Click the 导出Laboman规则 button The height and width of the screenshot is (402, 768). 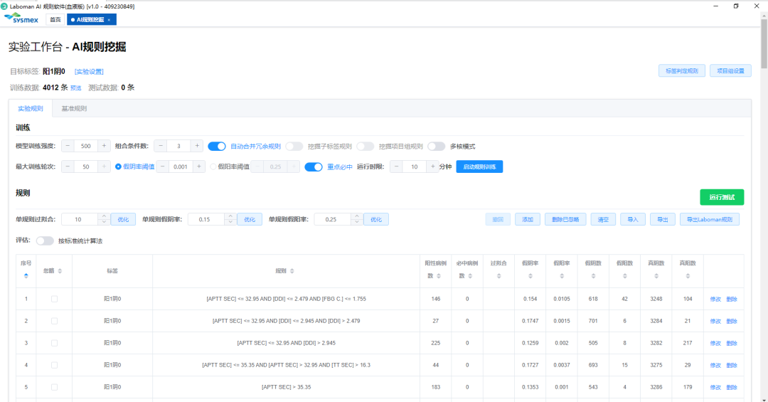click(710, 219)
